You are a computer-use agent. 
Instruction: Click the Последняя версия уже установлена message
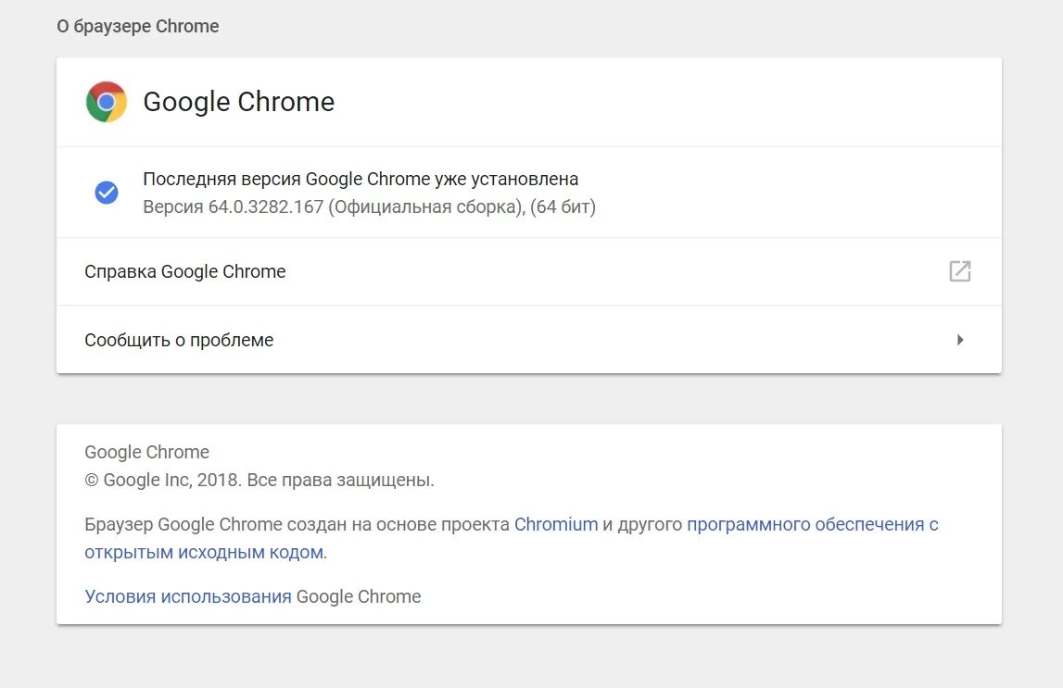[361, 179]
